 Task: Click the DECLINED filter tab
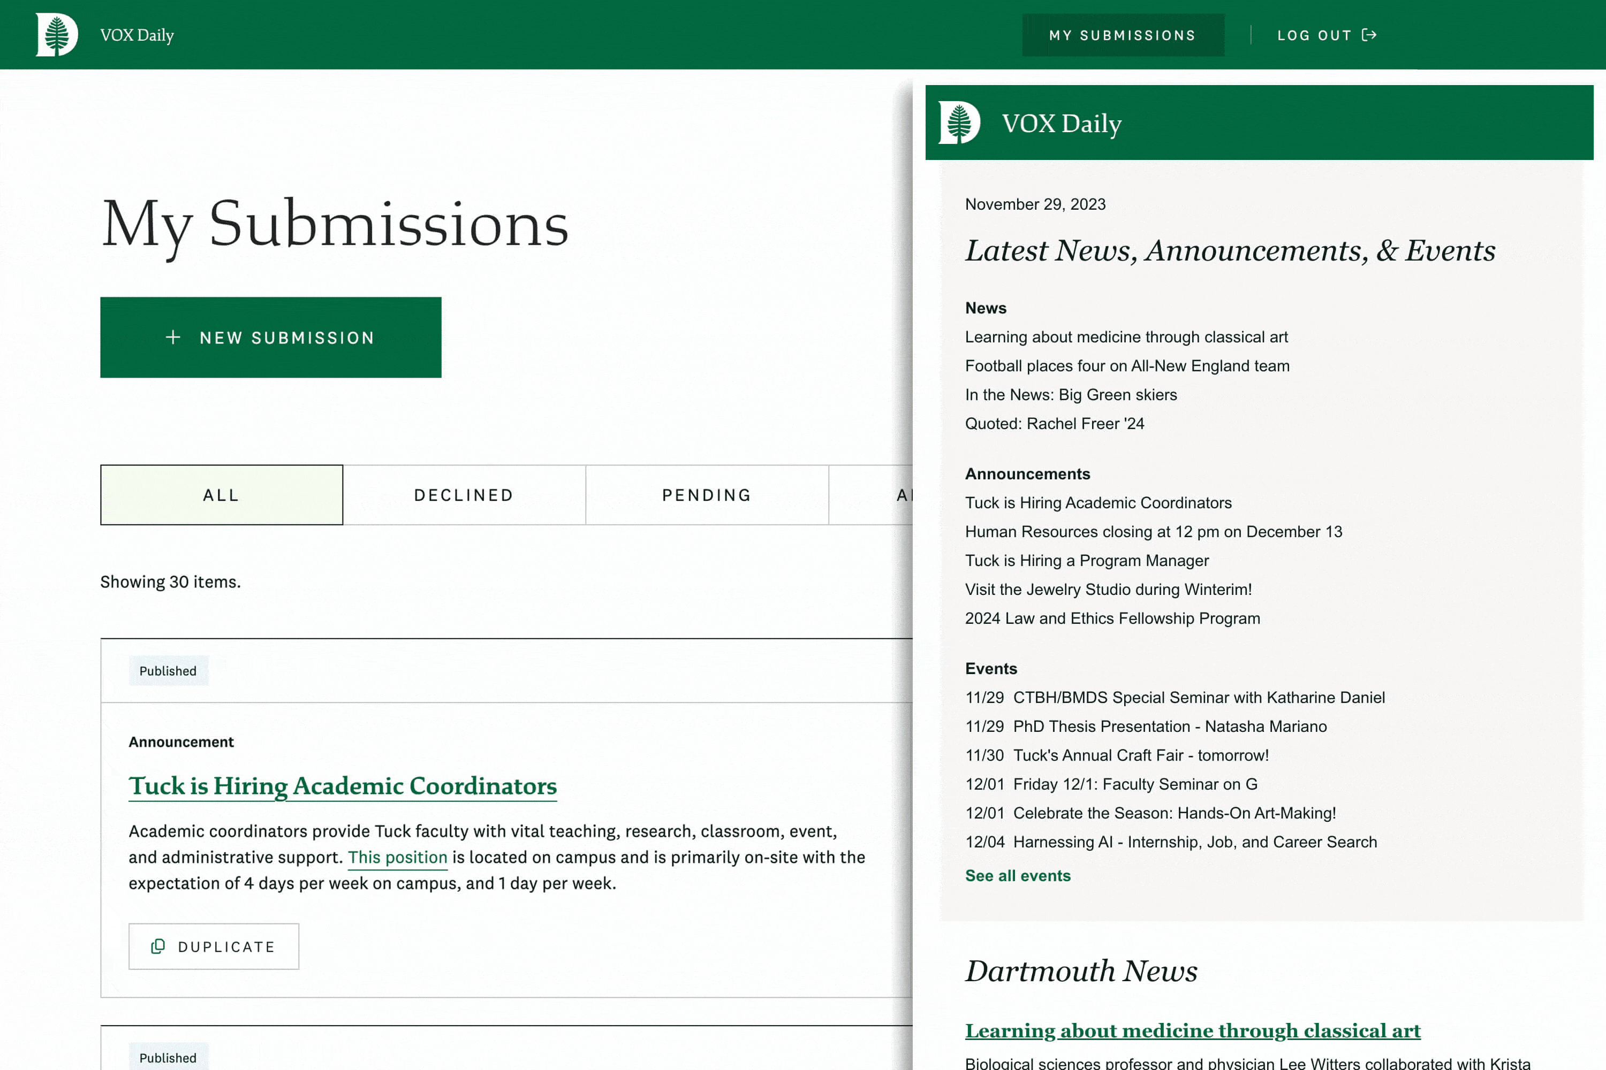(464, 494)
